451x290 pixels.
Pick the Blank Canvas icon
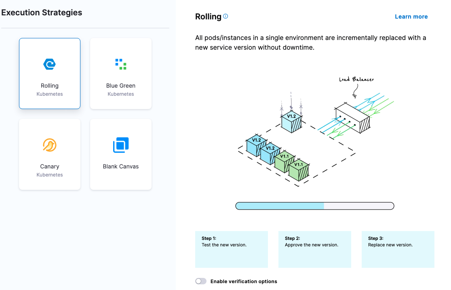click(x=120, y=145)
